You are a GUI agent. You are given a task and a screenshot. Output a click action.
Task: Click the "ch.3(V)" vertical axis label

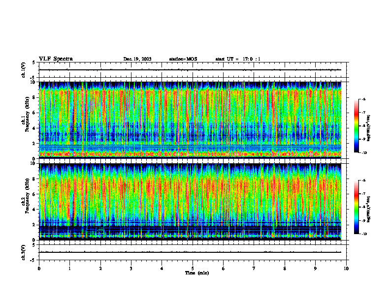pyautogui.click(x=23, y=252)
